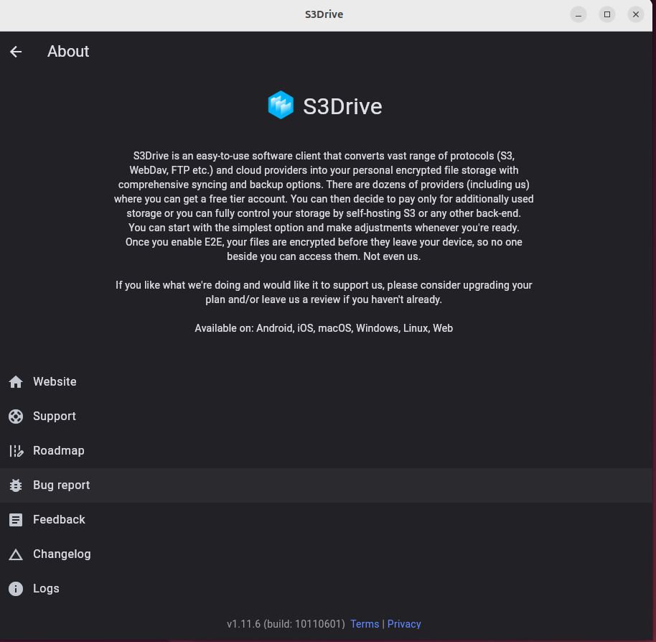Open the Support entry
Viewport: 656px width, 642px height.
click(327, 417)
